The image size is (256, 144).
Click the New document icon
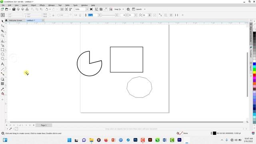point(2,9)
